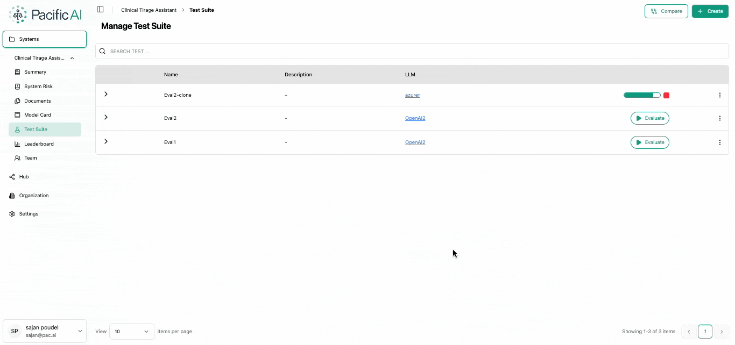Click the Search Test input field
Screen dimensions: 735x345
pyautogui.click(x=414, y=52)
